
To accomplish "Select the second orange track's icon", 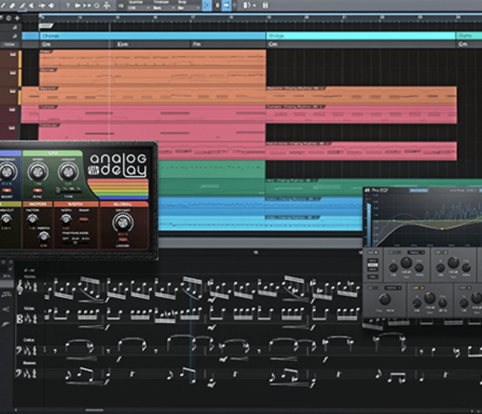I will click(13, 73).
